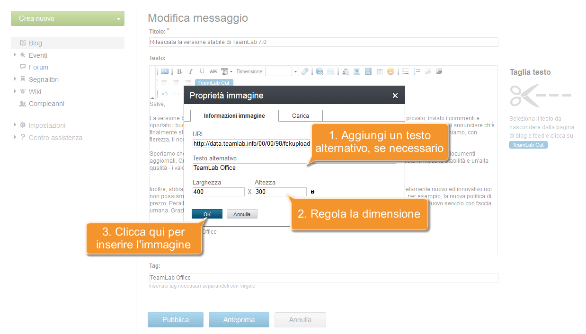Image resolution: width=586 pixels, height=334 pixels.
Task: Click the Crea nuovo button
Action: [x=68, y=18]
